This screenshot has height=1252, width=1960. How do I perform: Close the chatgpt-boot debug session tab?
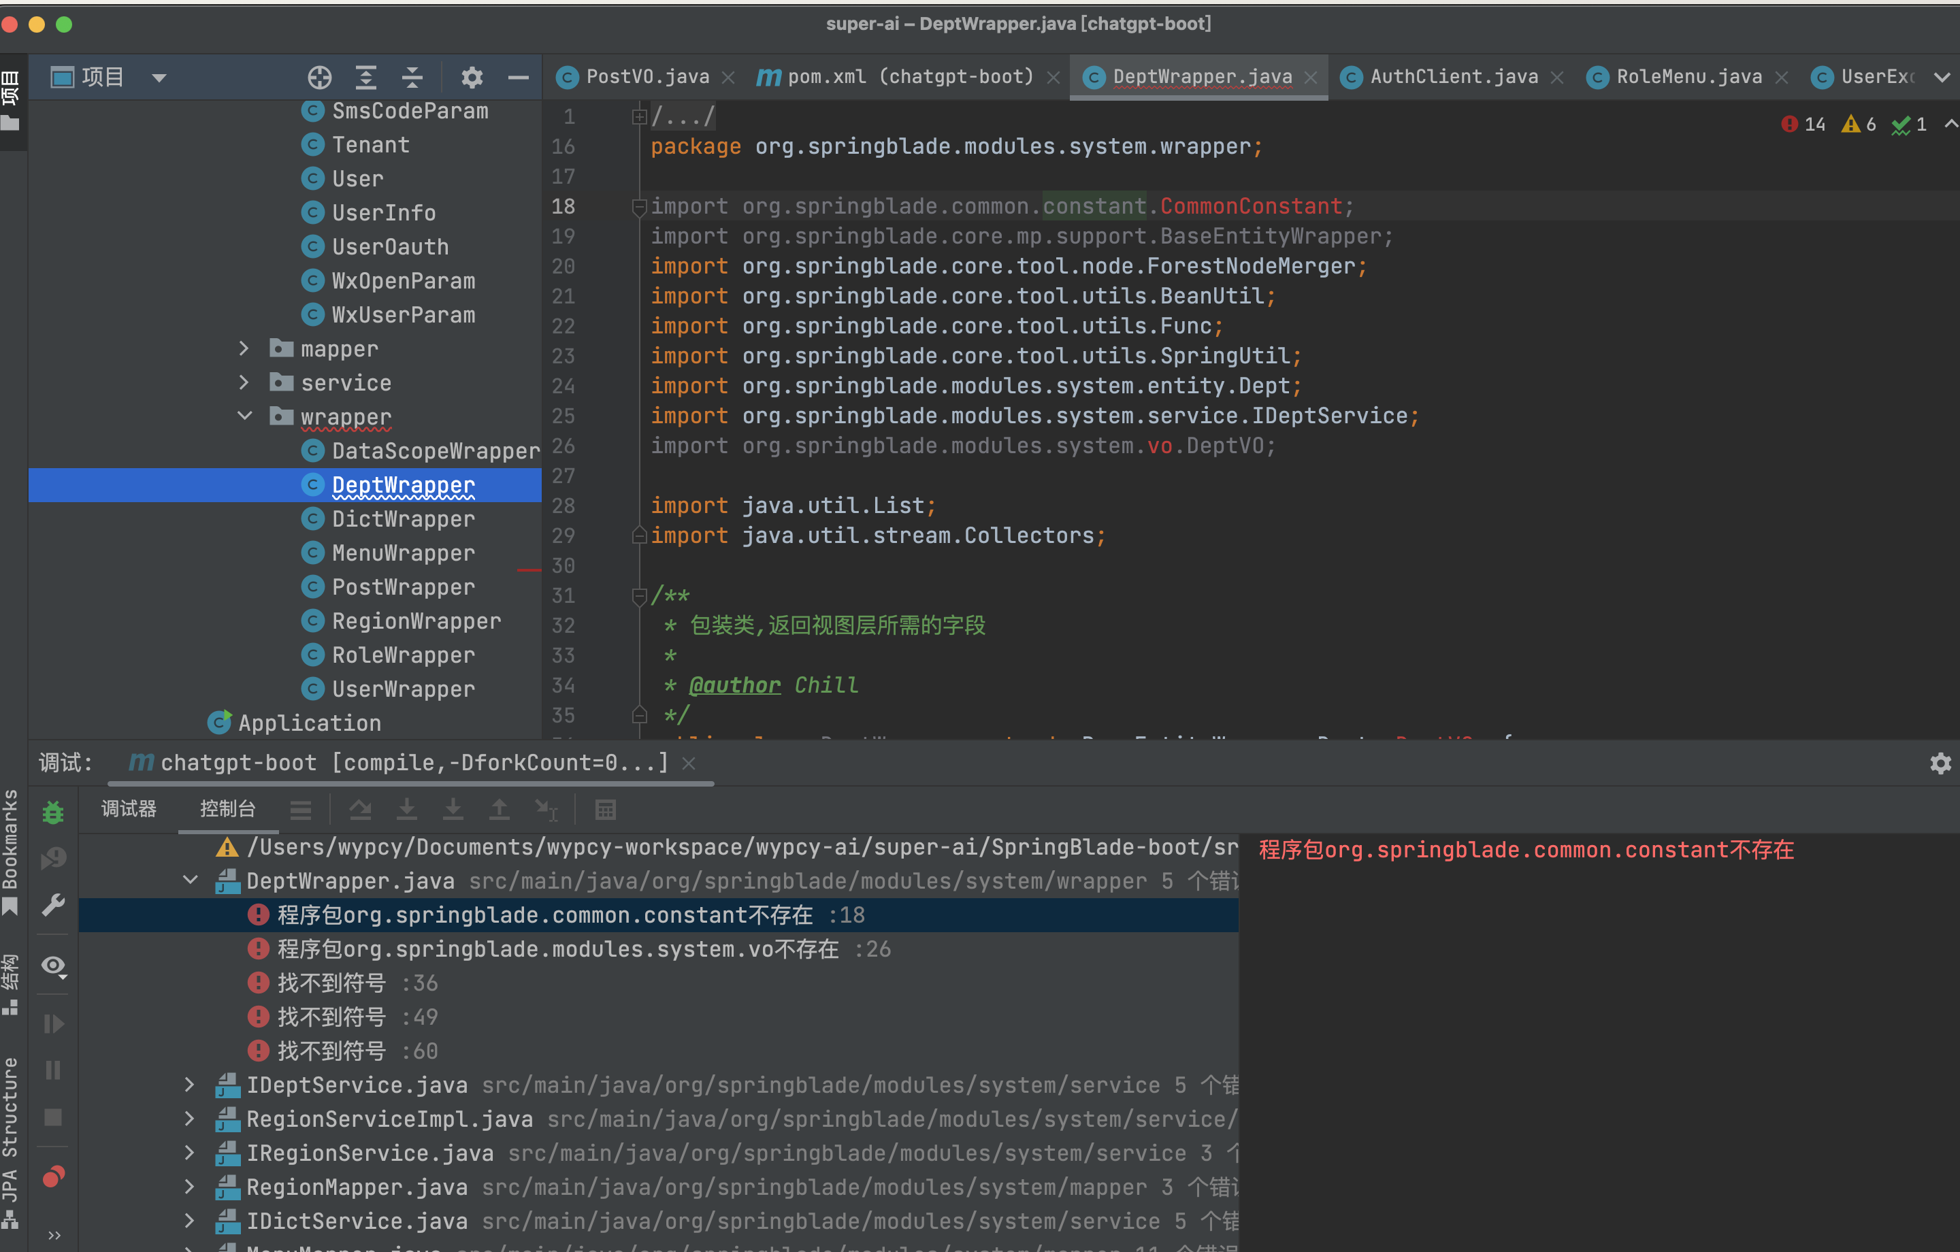point(689,763)
